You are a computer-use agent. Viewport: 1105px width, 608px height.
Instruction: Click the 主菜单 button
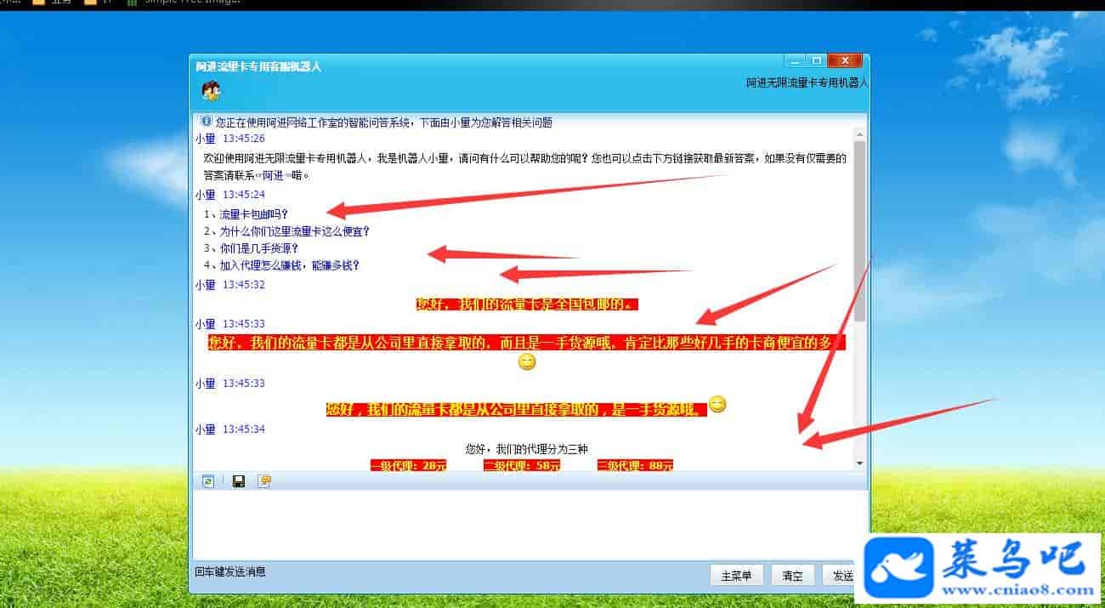736,576
